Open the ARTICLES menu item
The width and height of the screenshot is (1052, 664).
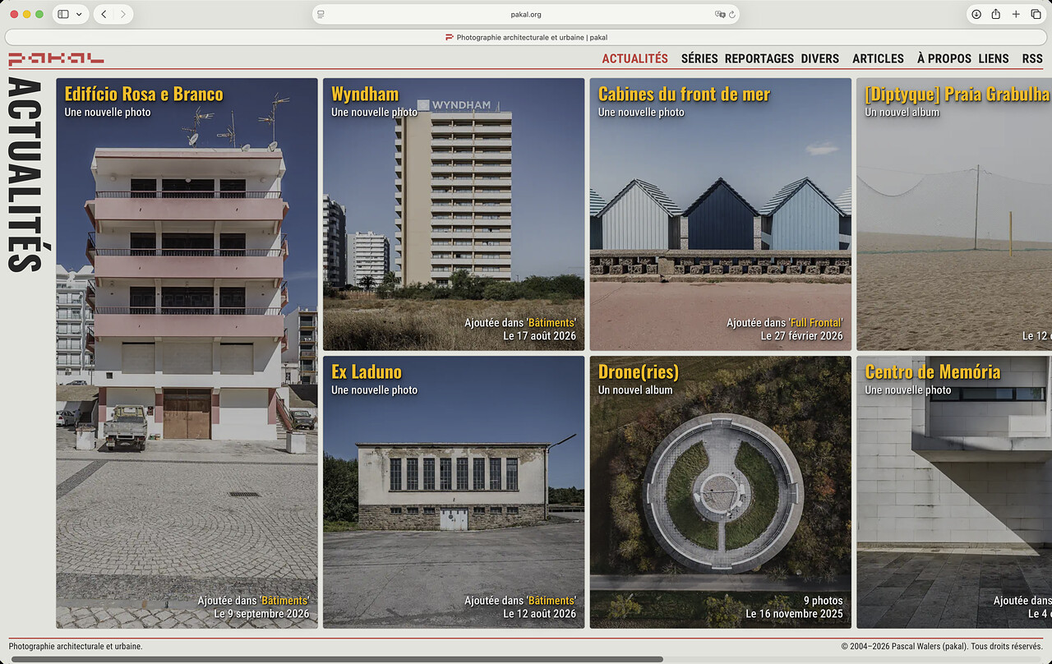coord(878,58)
